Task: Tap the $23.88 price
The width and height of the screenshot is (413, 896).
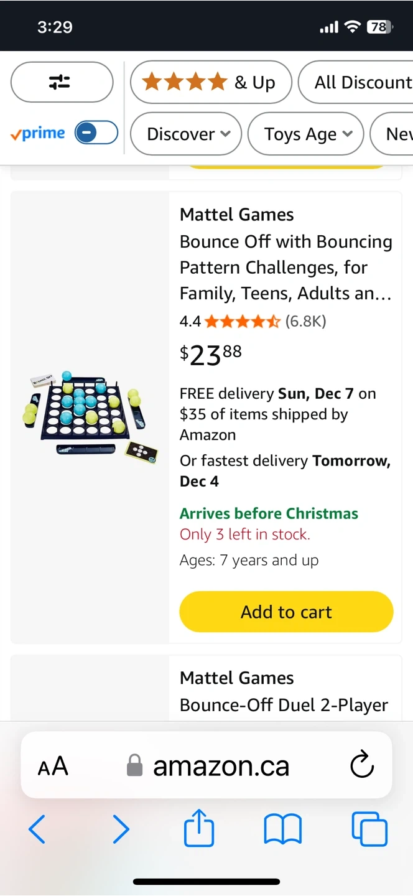Action: point(211,355)
